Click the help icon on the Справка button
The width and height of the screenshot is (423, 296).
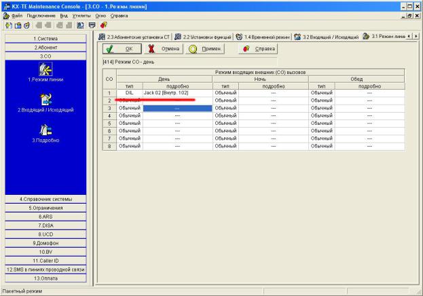(x=246, y=49)
